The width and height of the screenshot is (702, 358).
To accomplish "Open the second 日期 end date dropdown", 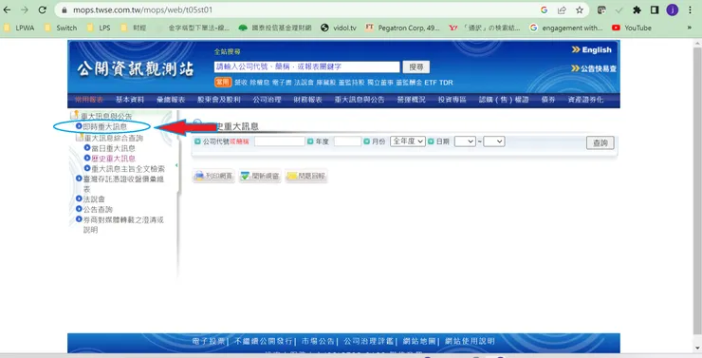I will (x=494, y=141).
